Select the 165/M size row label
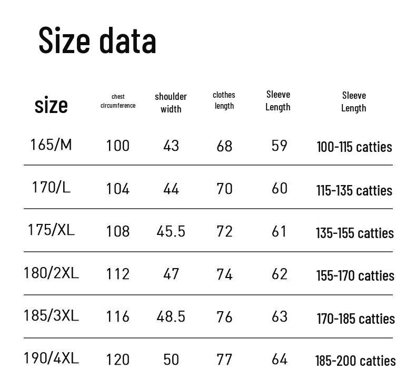416x390 pixels. coord(51,145)
